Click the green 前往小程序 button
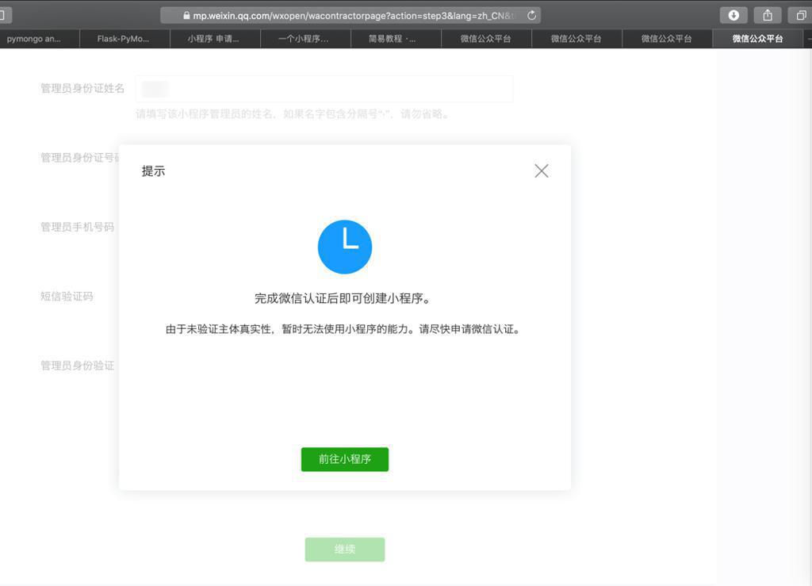 tap(344, 459)
